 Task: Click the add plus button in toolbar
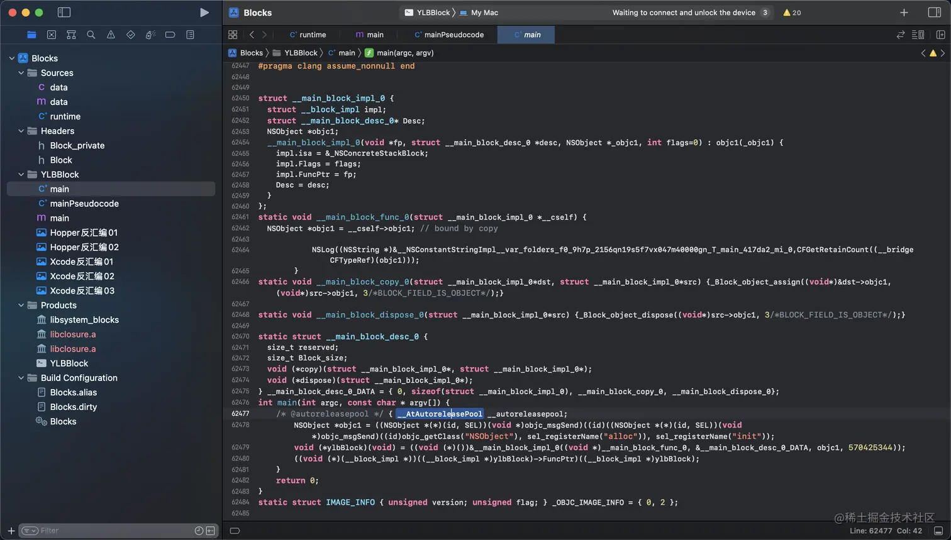tap(904, 13)
